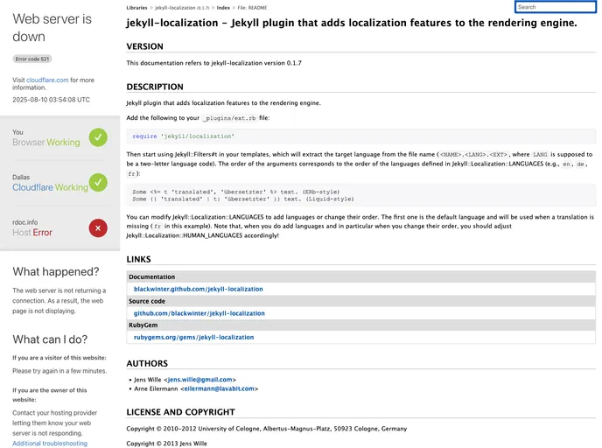The image size is (602, 448).
Task: Visit the cloudflare.com link
Action: (47, 80)
